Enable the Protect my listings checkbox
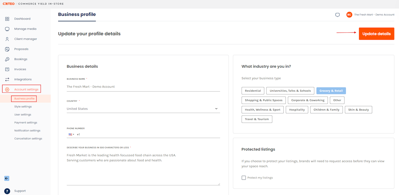 (244, 178)
